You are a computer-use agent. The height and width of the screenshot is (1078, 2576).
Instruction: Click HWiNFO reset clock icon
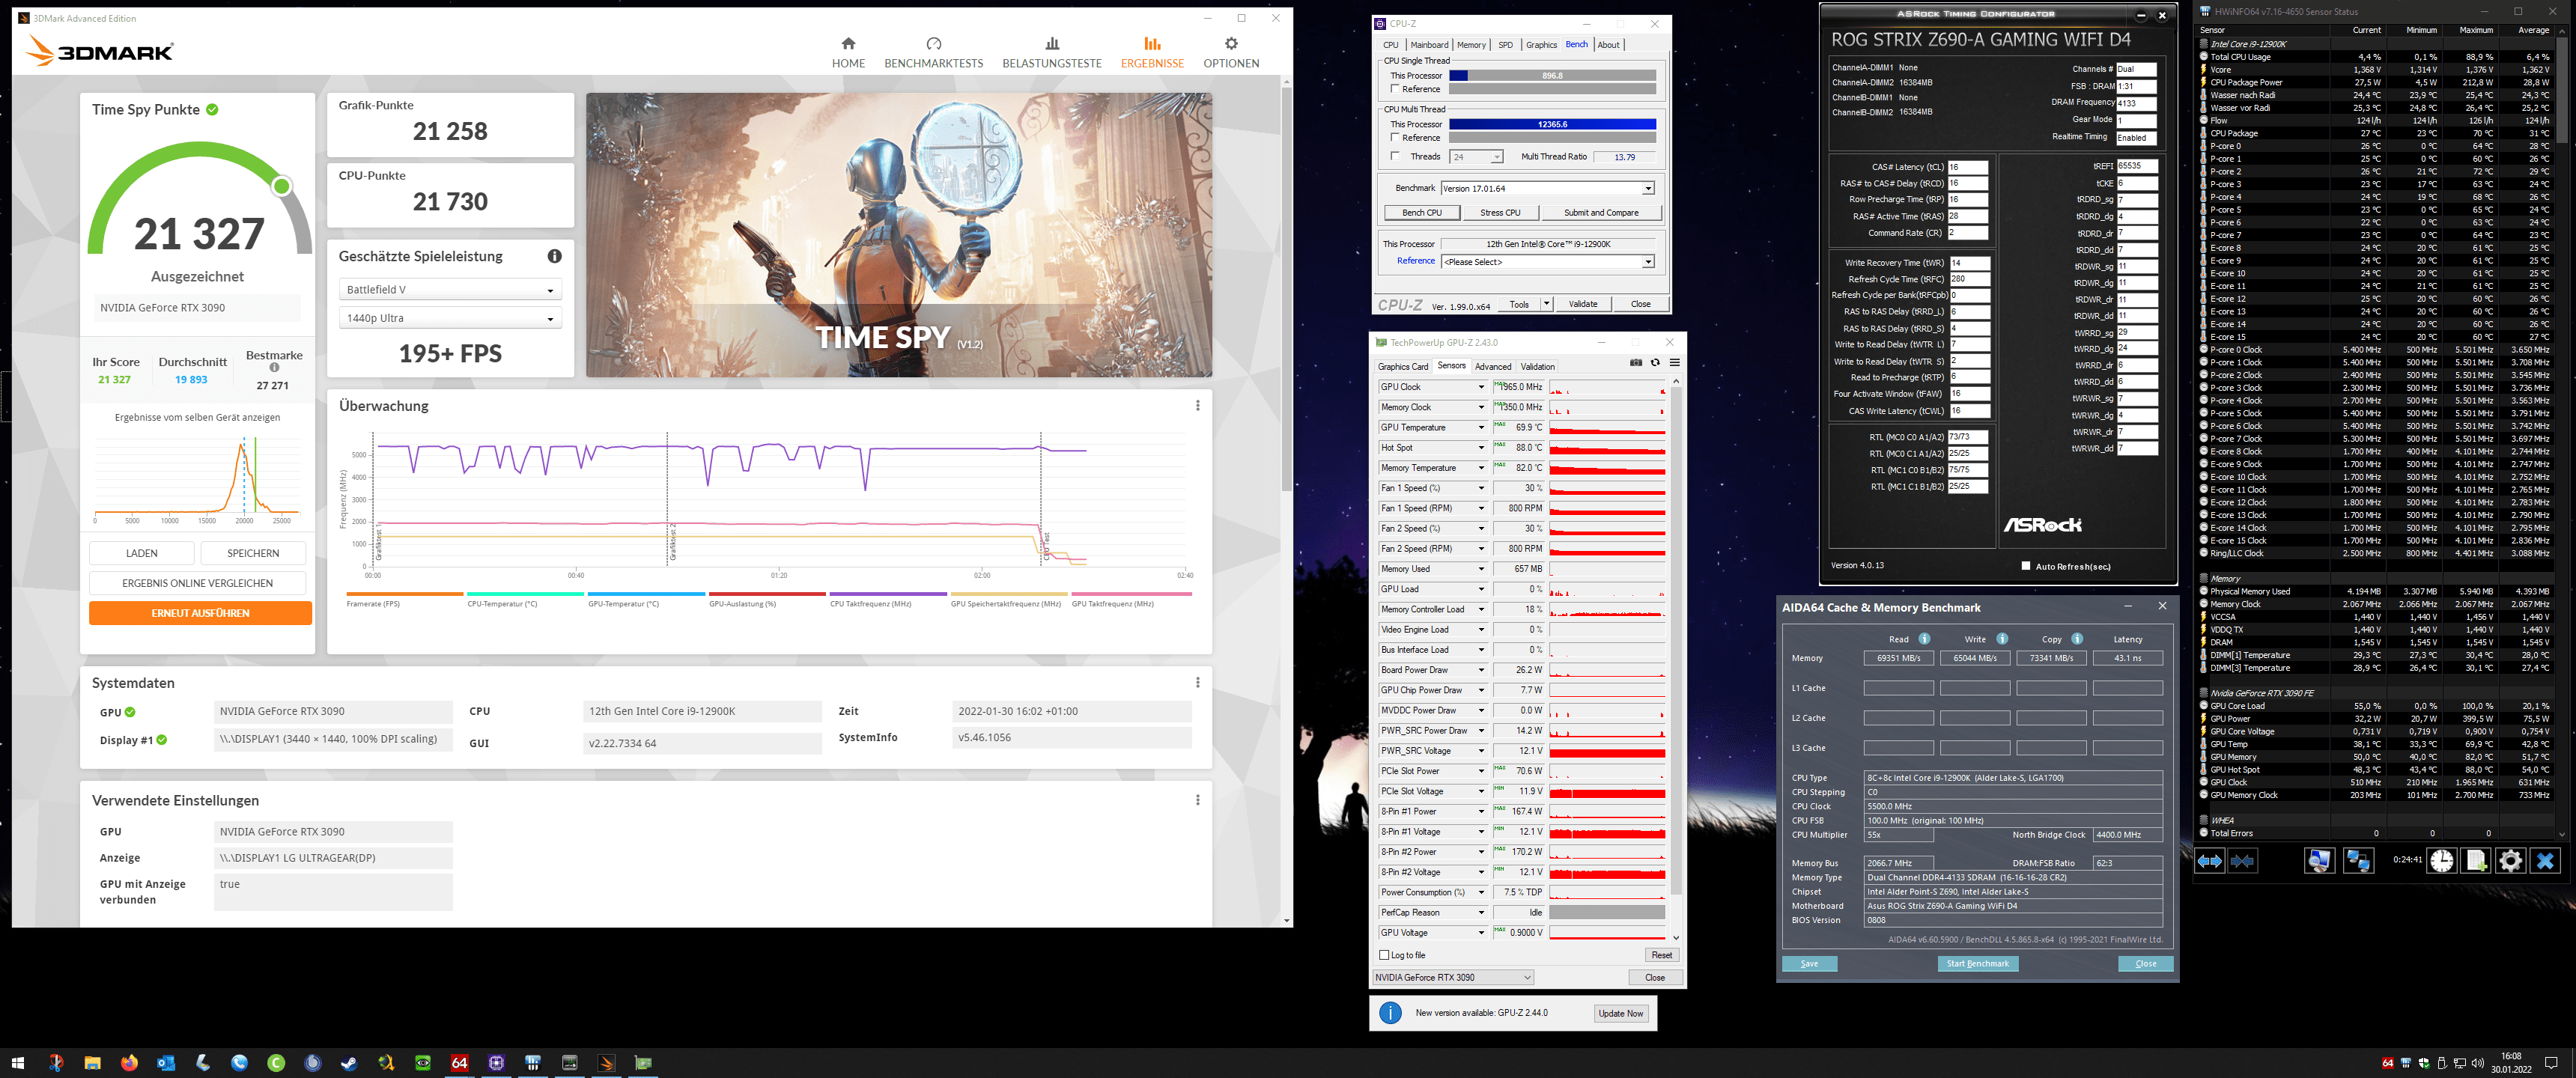point(2442,860)
